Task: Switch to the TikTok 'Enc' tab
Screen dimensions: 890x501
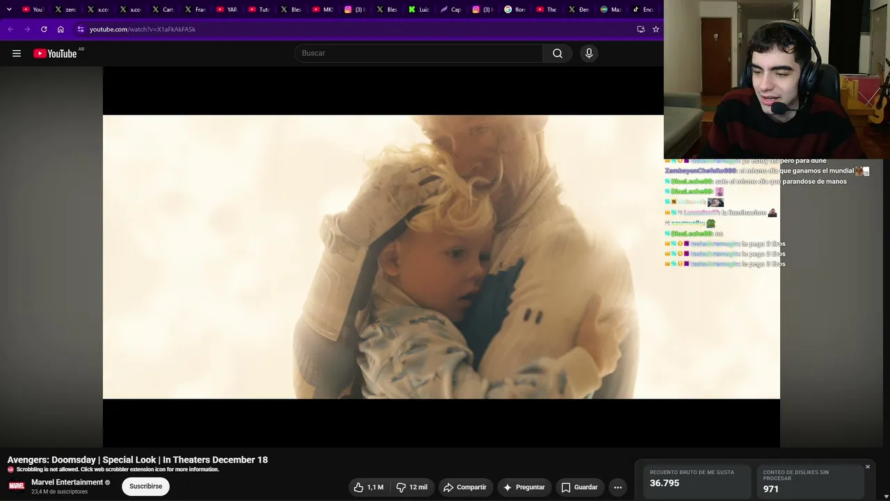Action: click(x=642, y=10)
